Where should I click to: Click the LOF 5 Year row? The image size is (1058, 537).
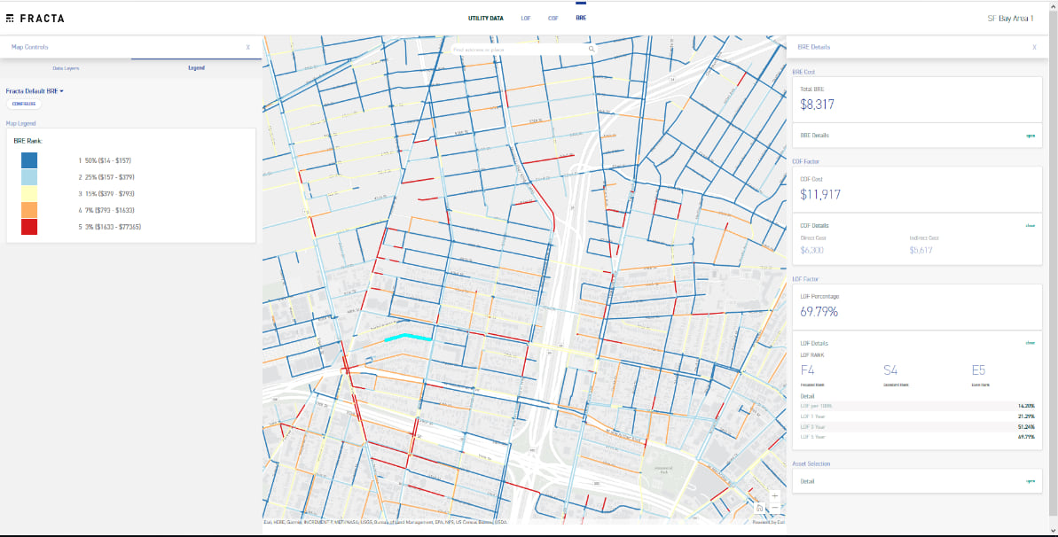(x=917, y=437)
